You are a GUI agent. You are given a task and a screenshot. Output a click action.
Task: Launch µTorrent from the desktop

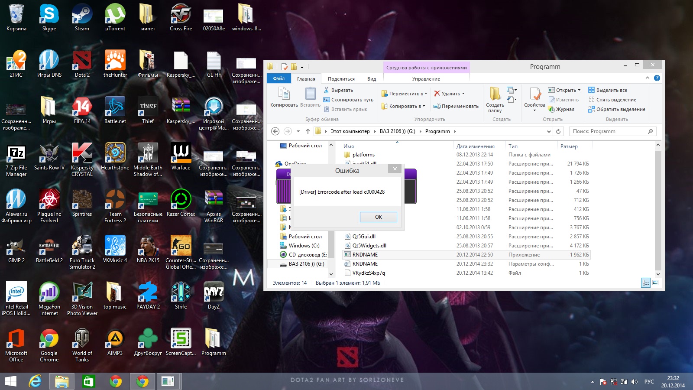point(115,18)
